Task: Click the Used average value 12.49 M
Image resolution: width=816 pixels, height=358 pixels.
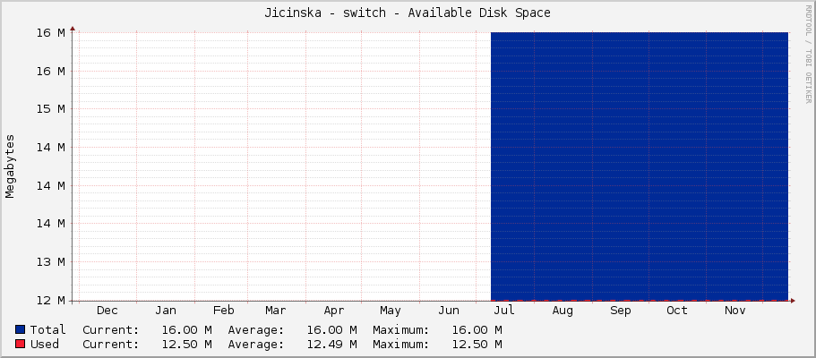Action: (x=331, y=344)
